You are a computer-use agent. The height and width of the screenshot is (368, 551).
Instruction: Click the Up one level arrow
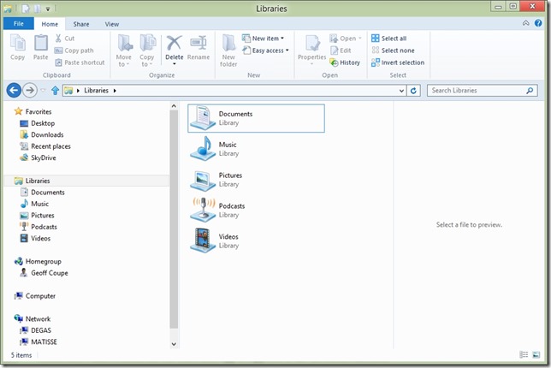click(x=55, y=90)
